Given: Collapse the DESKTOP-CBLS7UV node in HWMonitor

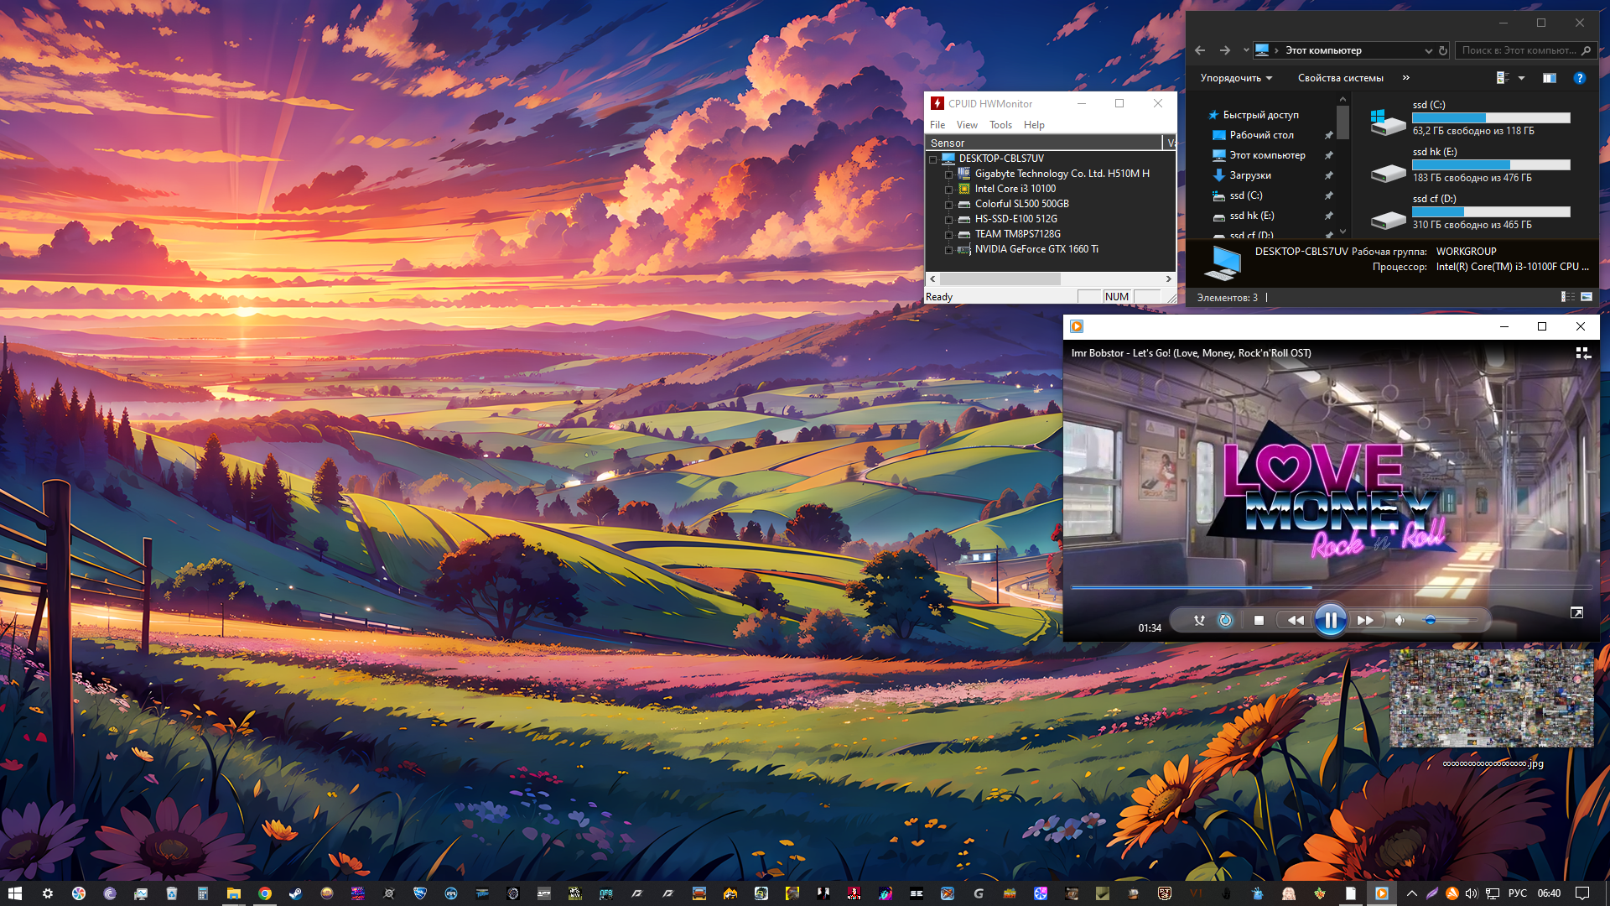Looking at the screenshot, I should [x=932, y=159].
